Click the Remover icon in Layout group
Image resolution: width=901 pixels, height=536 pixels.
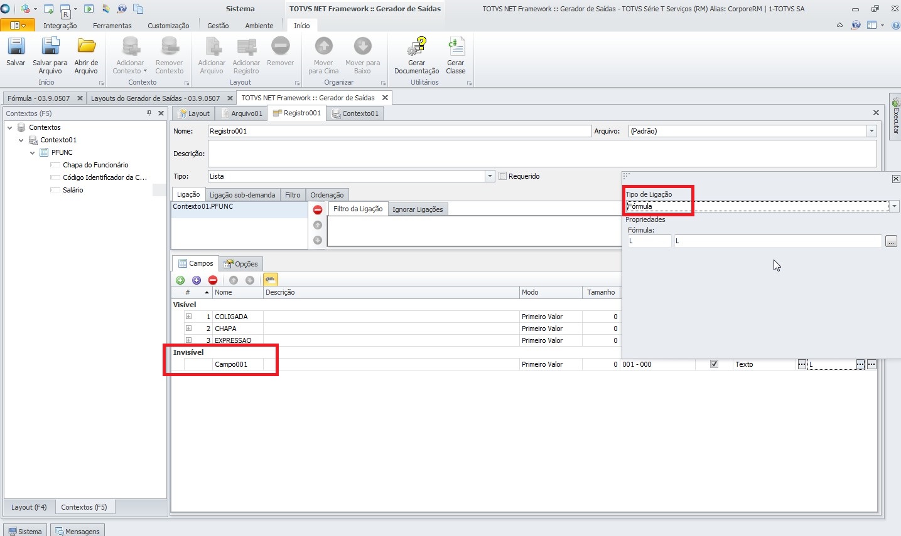(280, 46)
